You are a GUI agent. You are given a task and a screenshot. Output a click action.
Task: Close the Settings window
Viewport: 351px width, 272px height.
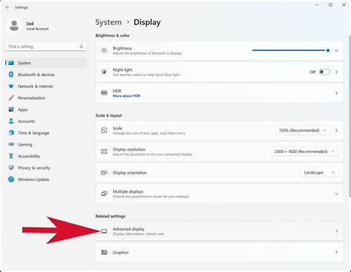pos(344,4)
